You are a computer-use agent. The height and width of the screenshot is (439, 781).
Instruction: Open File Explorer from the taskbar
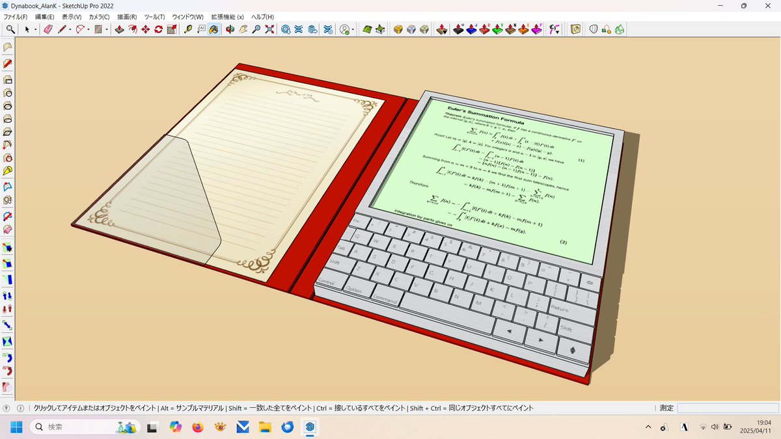click(265, 427)
